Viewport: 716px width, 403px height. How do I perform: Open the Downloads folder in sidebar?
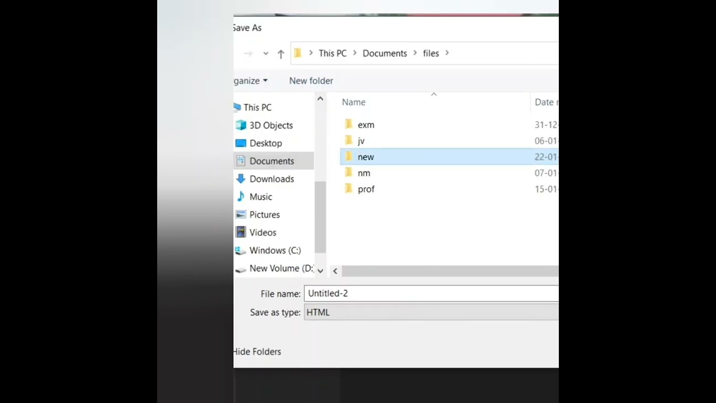271,179
